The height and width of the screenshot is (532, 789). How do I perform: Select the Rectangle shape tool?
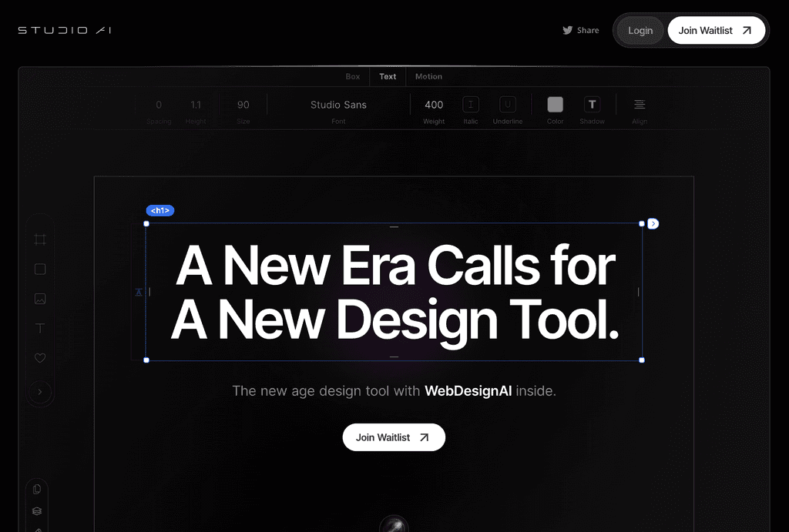click(40, 269)
